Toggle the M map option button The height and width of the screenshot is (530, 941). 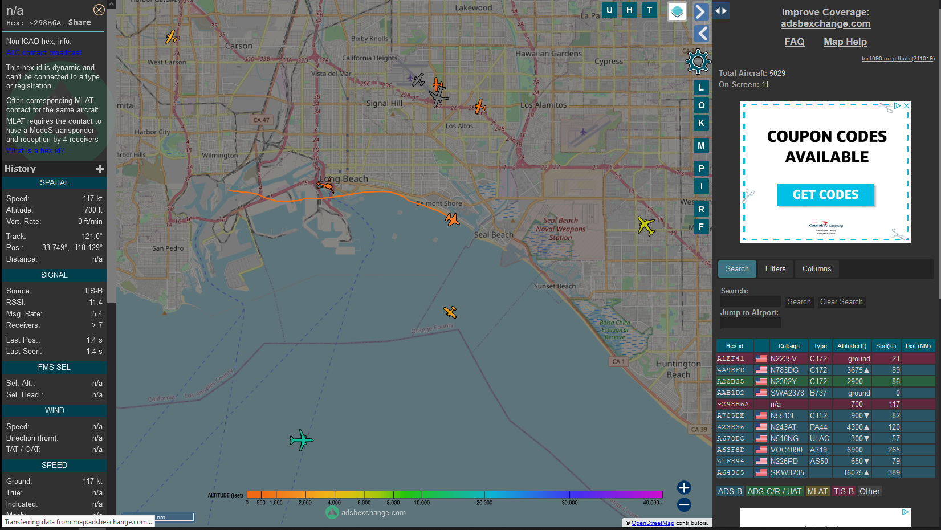pos(701,146)
